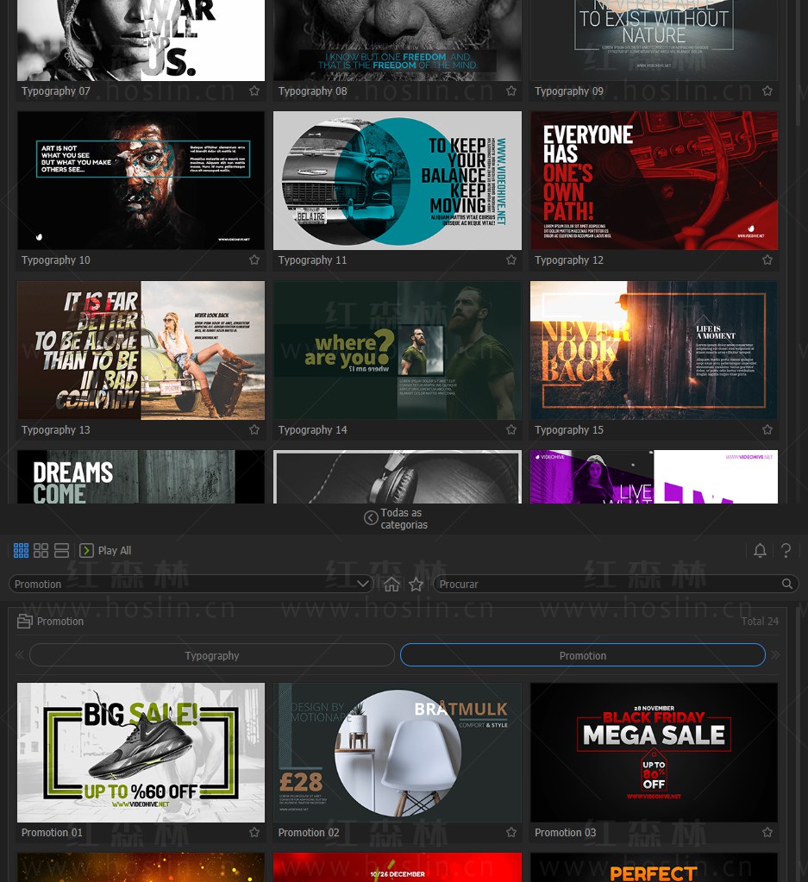Image resolution: width=808 pixels, height=882 pixels.
Task: Select Promotion 03 Mega Sale preview
Action: [x=654, y=753]
